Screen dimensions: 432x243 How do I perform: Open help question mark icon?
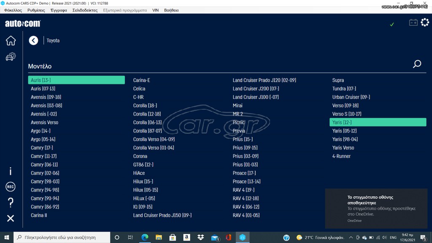11,202
